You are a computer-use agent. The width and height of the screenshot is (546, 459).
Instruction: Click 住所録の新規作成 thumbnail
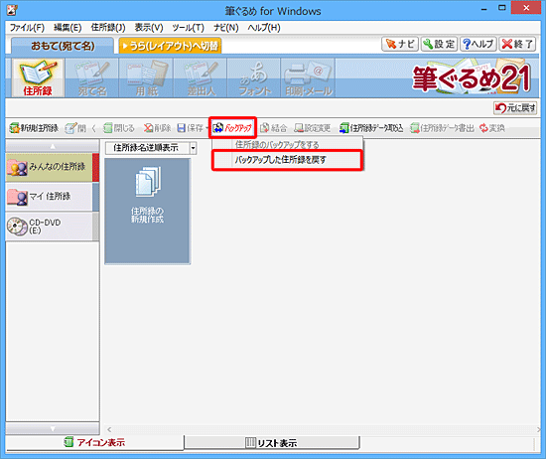click(147, 212)
